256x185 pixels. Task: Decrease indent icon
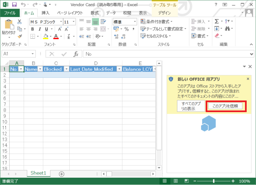[82, 36]
